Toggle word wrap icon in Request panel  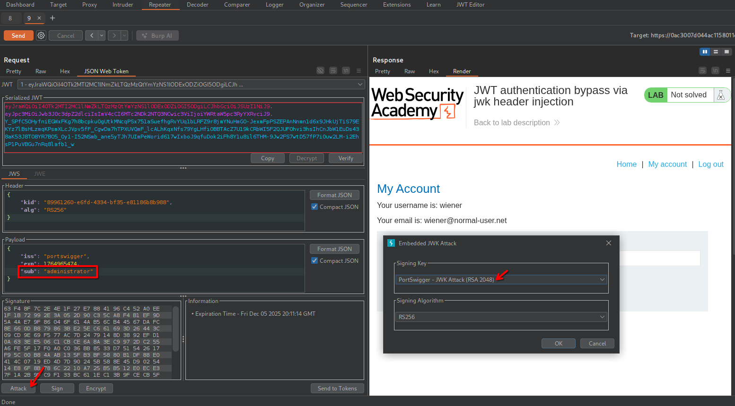[333, 70]
